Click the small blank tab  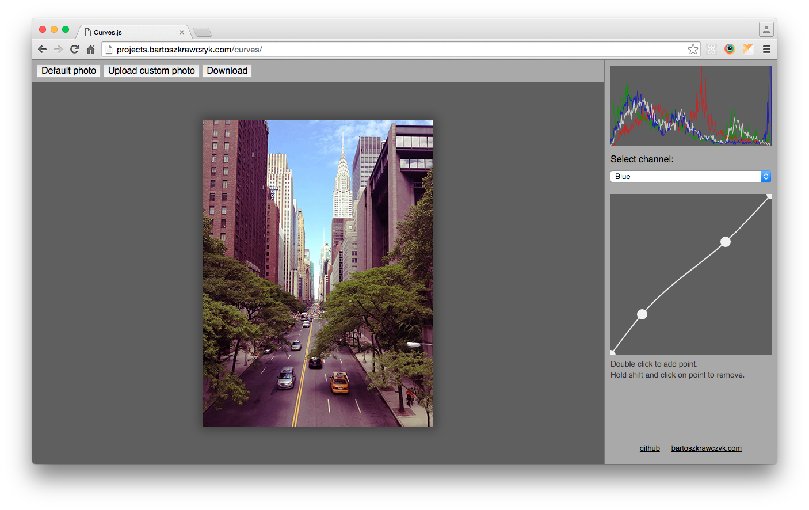click(x=203, y=32)
